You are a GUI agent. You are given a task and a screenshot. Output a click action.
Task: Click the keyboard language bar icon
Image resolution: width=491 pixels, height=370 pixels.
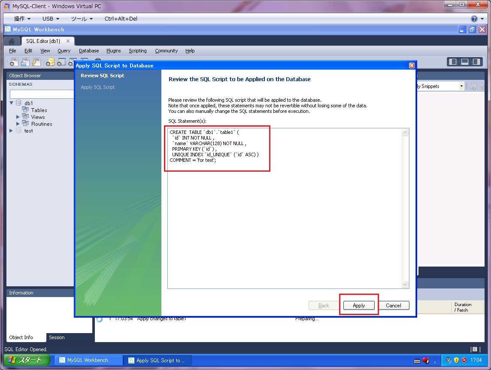coord(417,361)
